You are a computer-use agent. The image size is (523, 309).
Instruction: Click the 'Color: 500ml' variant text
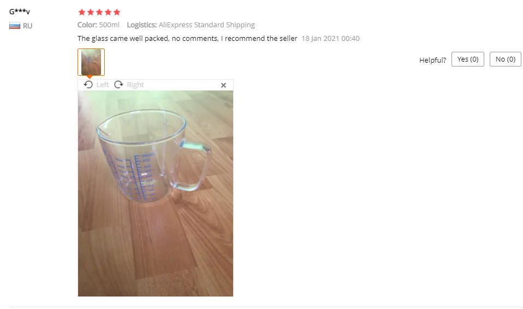[98, 25]
